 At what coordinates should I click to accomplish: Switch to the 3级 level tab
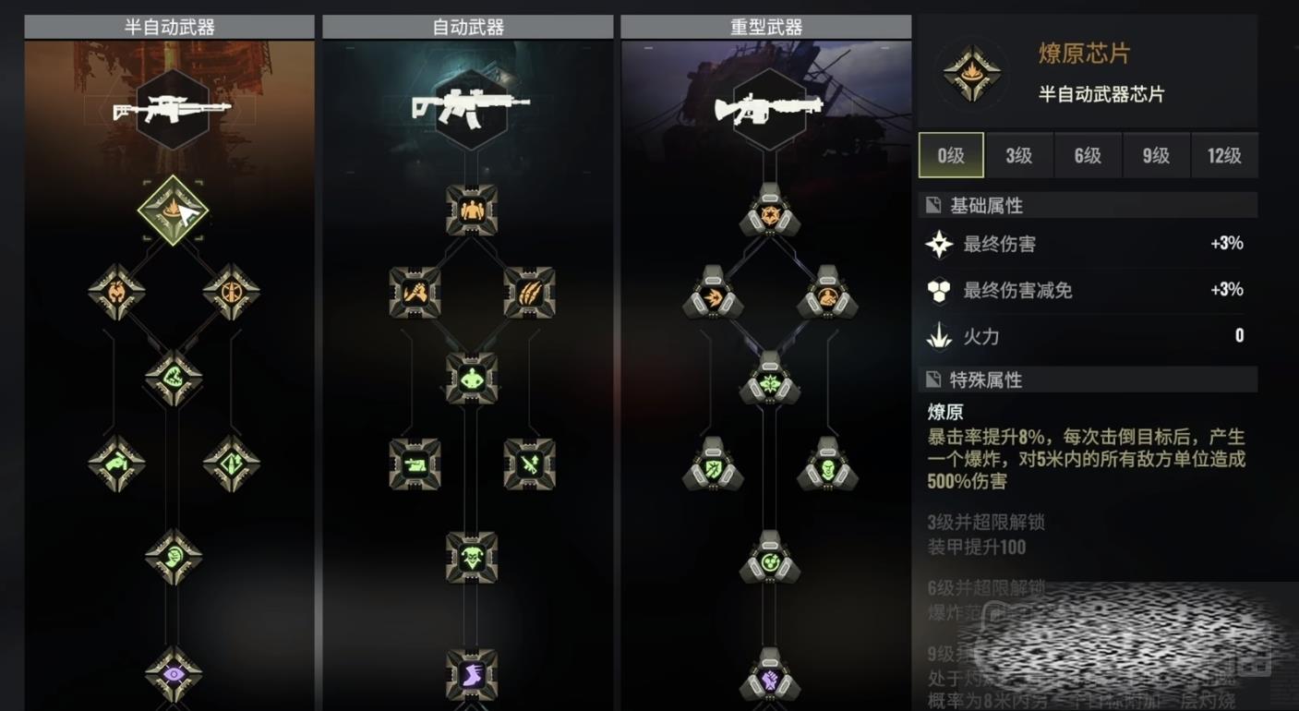1019,155
